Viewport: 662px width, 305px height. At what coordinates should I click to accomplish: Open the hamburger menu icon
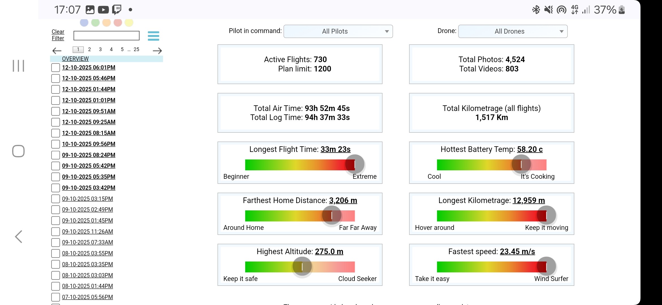click(153, 36)
